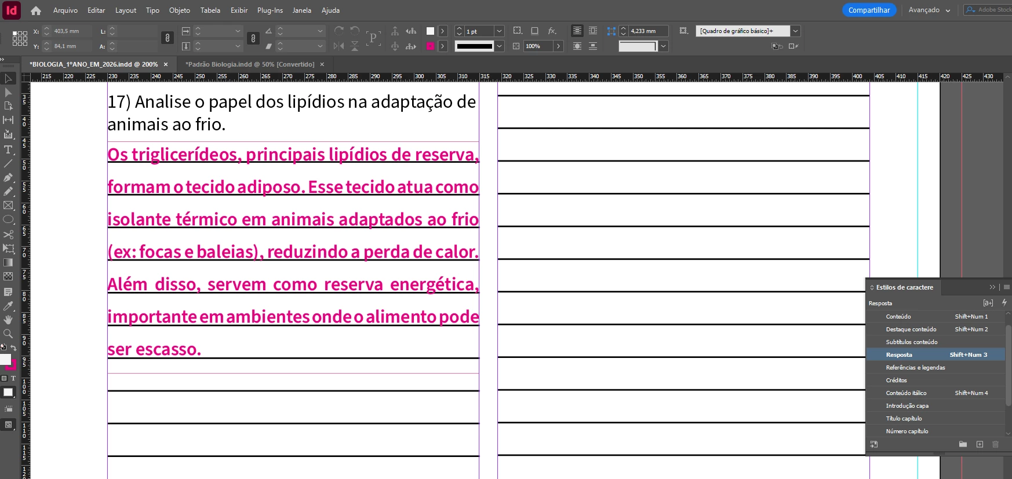Image resolution: width=1012 pixels, height=479 pixels.
Task: Open the effects fx button
Action: [x=552, y=31]
